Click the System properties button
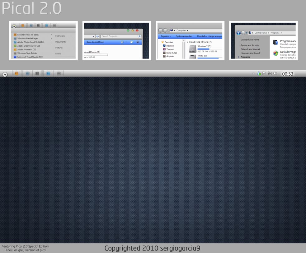The height and width of the screenshot is (253, 306). tap(184, 36)
